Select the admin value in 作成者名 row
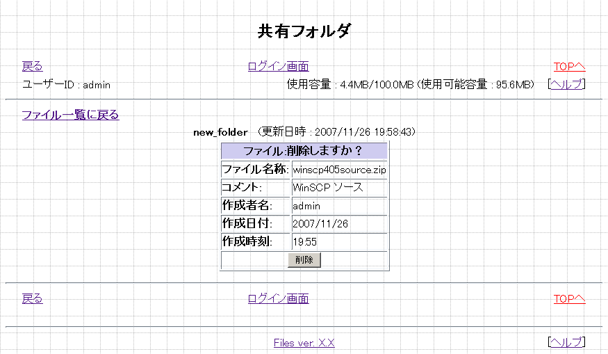The width and height of the screenshot is (608, 354). [306, 206]
